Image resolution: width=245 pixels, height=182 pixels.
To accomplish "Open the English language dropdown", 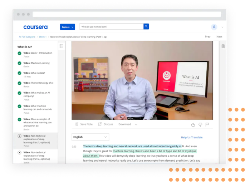I will pyautogui.click(x=90, y=137).
